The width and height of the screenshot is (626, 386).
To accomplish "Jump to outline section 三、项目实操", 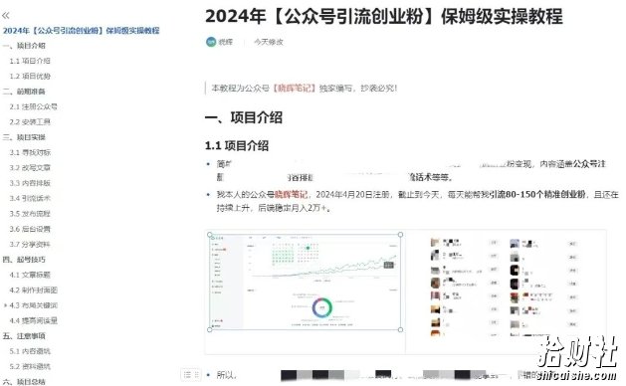I will pos(24,137).
